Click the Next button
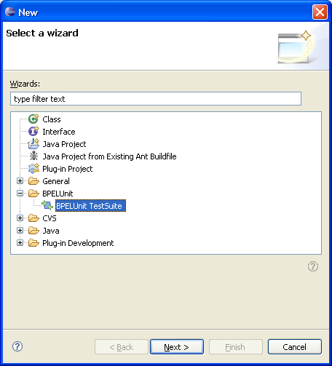Image resolution: width=332 pixels, height=366 pixels. tap(177, 347)
